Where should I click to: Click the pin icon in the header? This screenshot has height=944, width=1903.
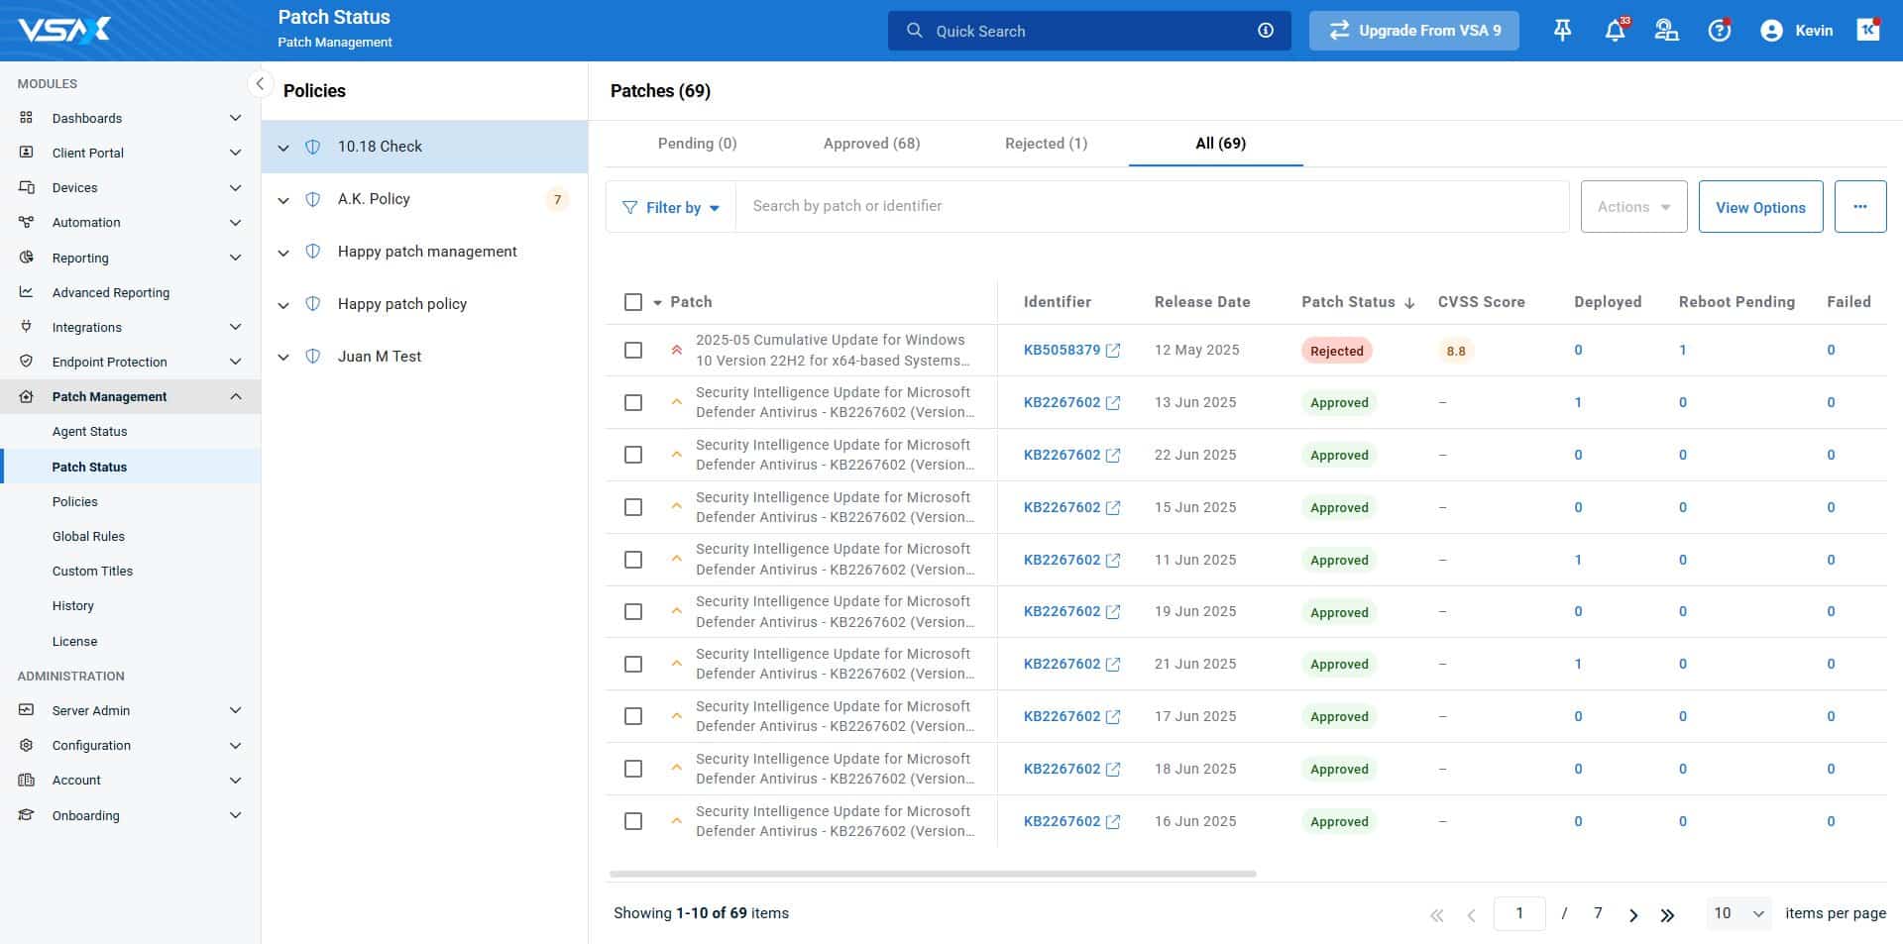click(x=1562, y=31)
